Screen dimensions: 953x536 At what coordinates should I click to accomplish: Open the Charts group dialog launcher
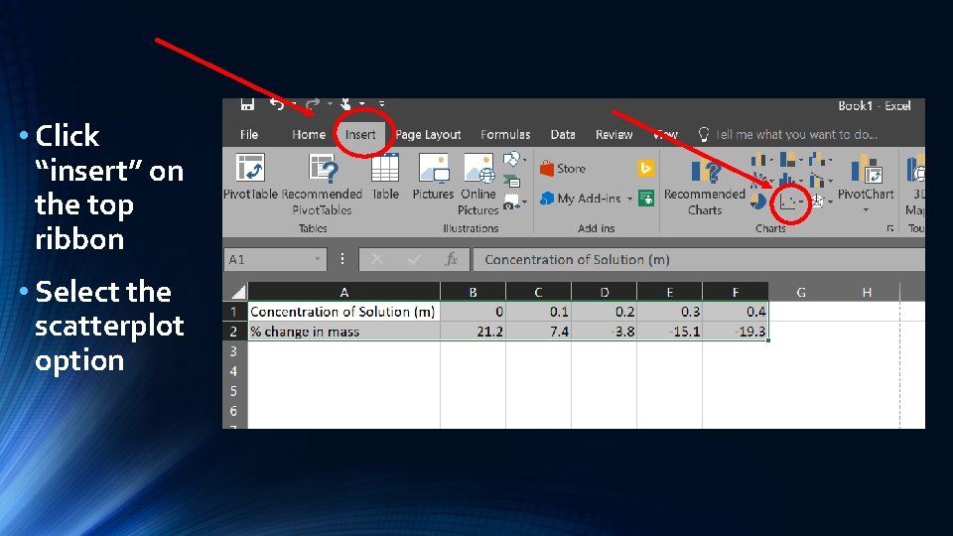pyautogui.click(x=889, y=228)
